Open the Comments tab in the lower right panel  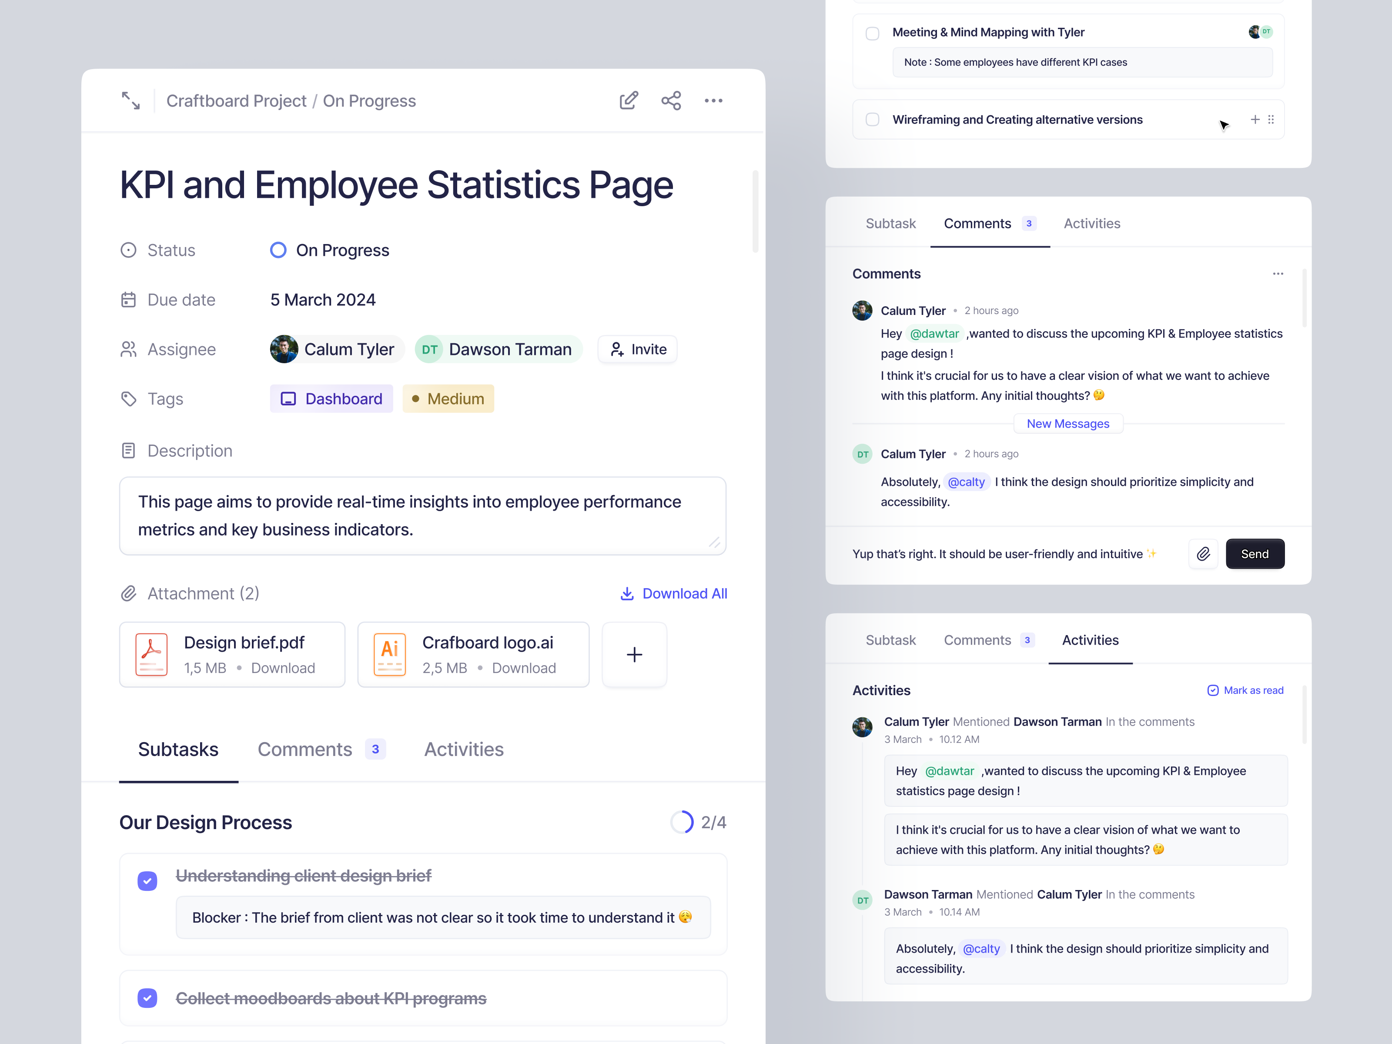click(978, 640)
